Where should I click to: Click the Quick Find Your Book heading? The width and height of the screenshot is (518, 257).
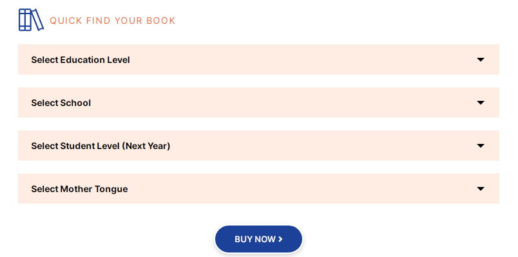[x=112, y=21]
